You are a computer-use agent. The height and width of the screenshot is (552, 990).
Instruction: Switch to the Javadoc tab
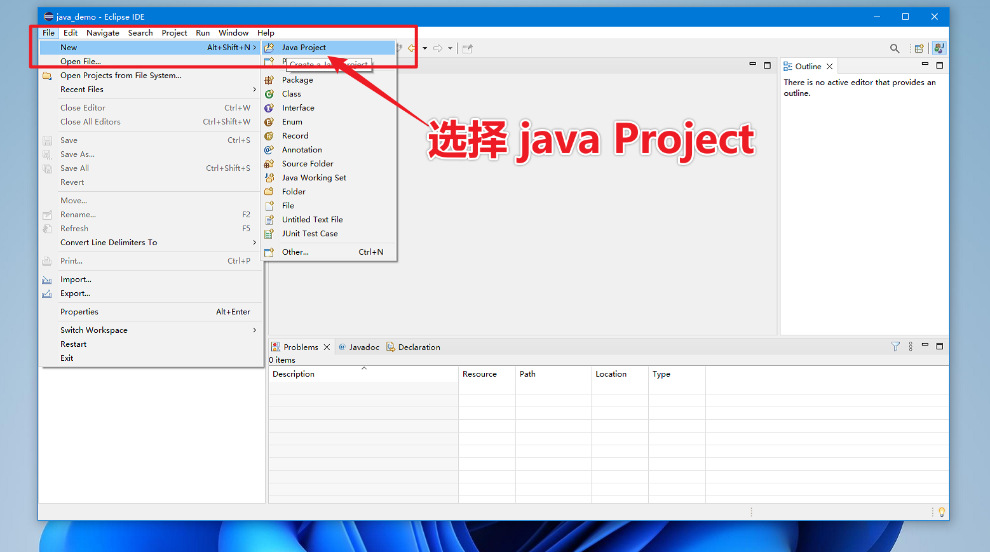(359, 347)
